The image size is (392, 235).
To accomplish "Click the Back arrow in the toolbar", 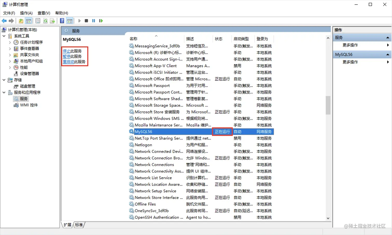I will point(4,21).
